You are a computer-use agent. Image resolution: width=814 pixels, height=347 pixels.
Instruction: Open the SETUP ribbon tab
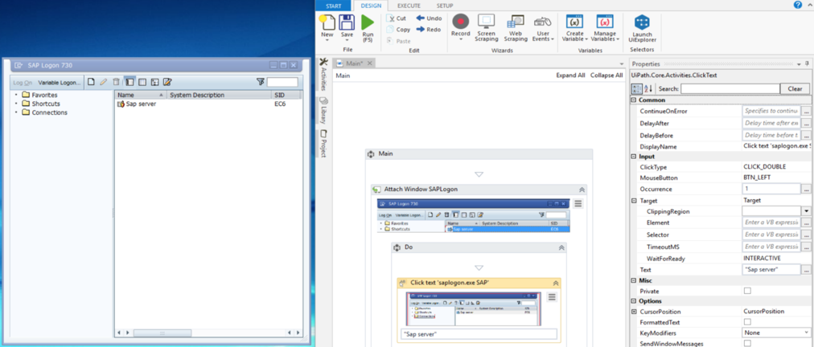point(445,6)
